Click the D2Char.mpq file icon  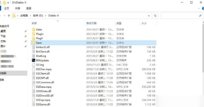coord(33,69)
